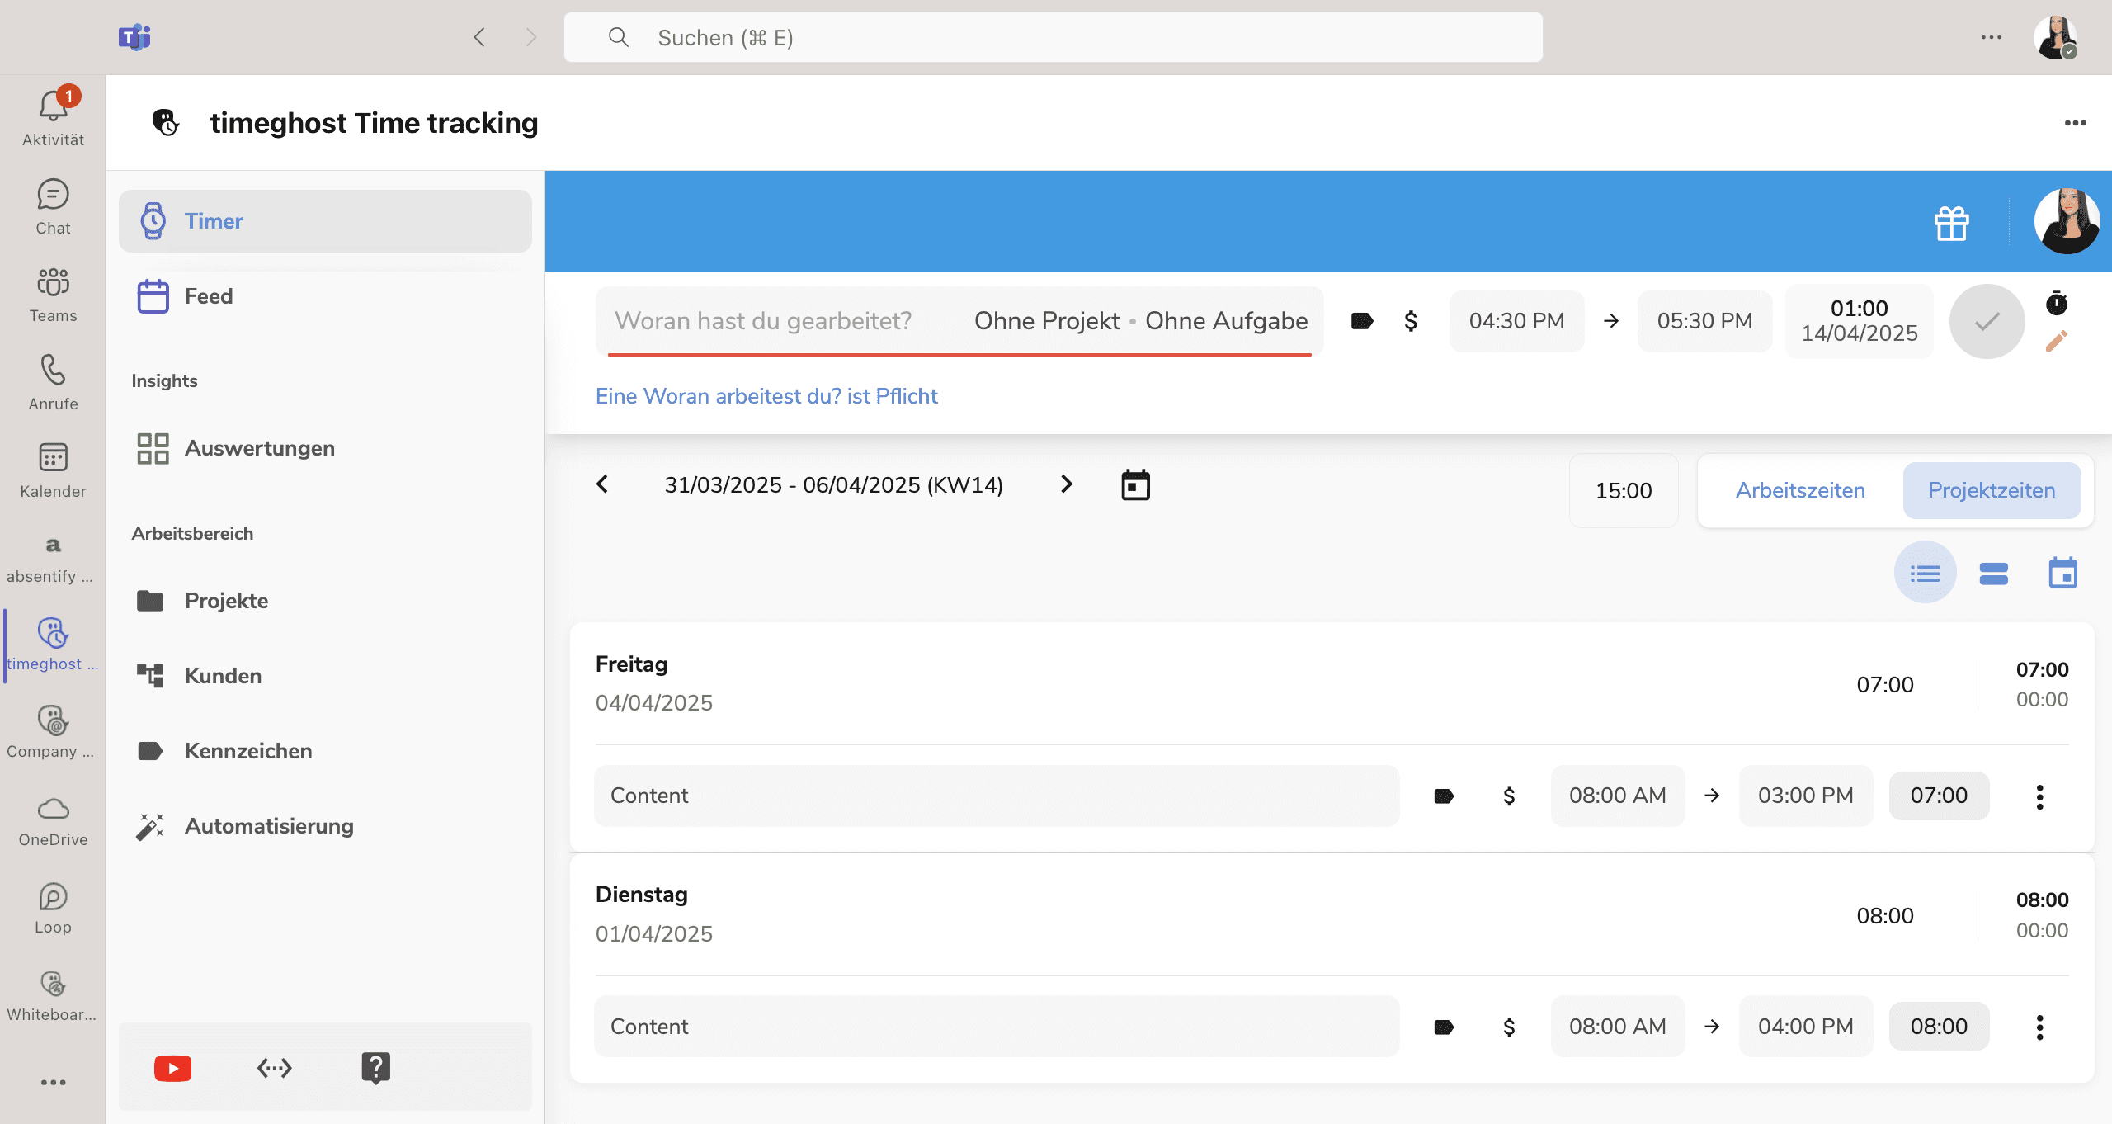Open OneDrive from the sidebar
Image resolution: width=2112 pixels, height=1124 pixels.
pyautogui.click(x=53, y=821)
